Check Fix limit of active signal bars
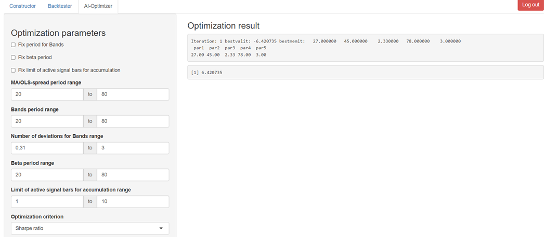 [13, 70]
